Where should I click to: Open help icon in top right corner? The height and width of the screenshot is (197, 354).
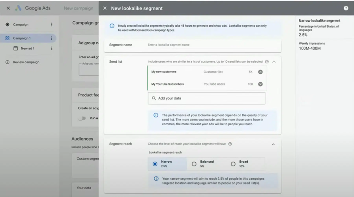click(x=346, y=8)
